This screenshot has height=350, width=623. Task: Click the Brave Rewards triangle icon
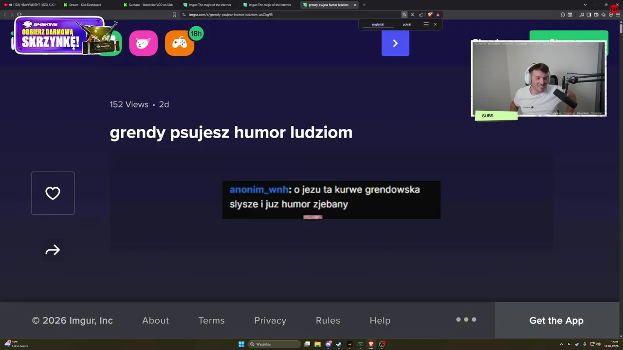pyautogui.click(x=438, y=15)
